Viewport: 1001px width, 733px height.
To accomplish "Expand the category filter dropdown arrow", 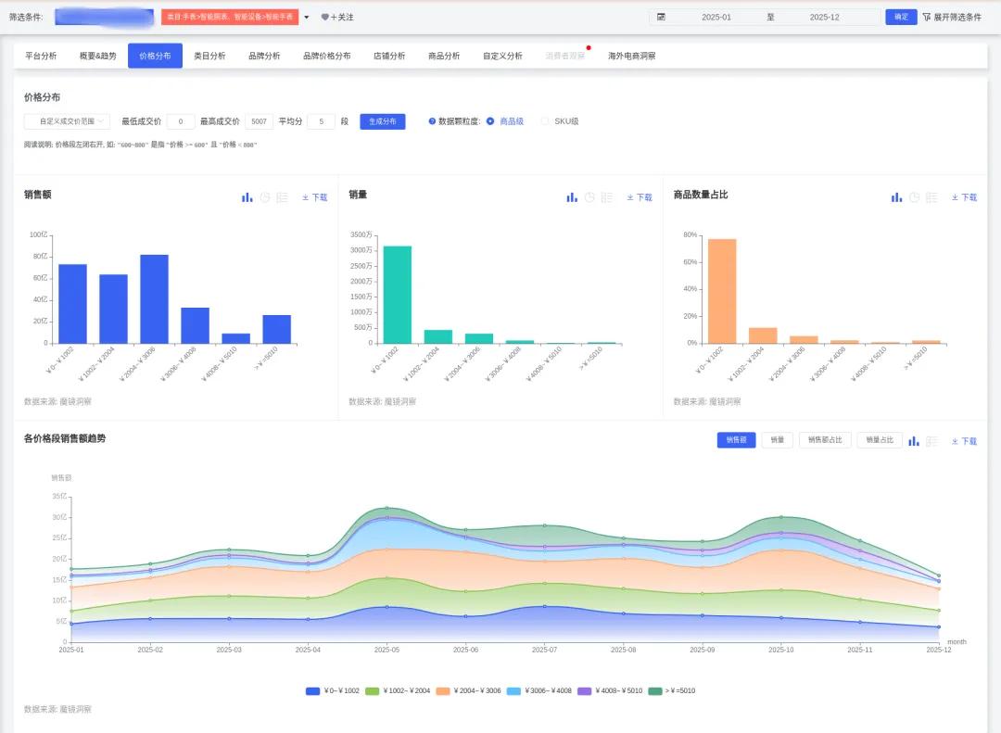I will (x=307, y=17).
